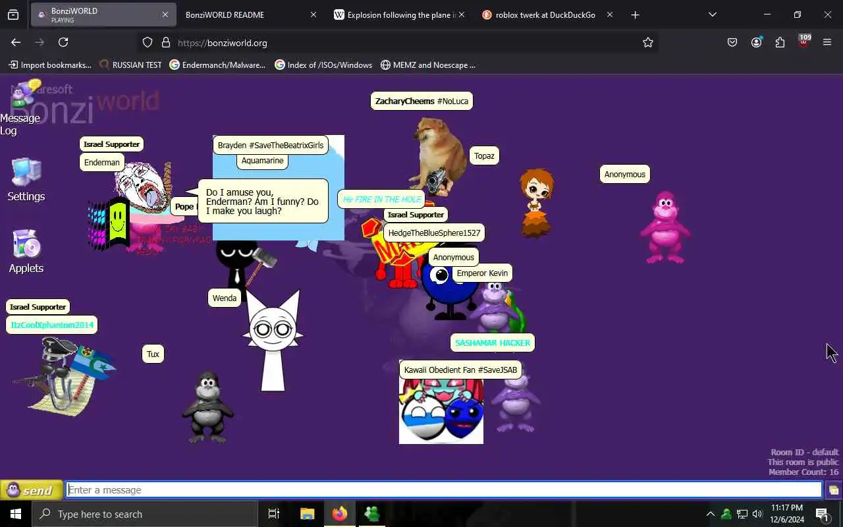843x527 pixels.
Task: Click the He FIRE IN THE HOLE bubble
Action: click(x=382, y=199)
